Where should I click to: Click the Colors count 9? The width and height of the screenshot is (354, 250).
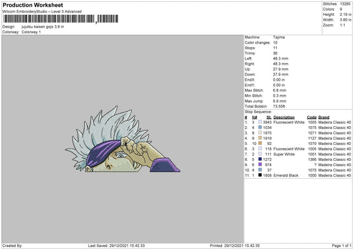341,9
